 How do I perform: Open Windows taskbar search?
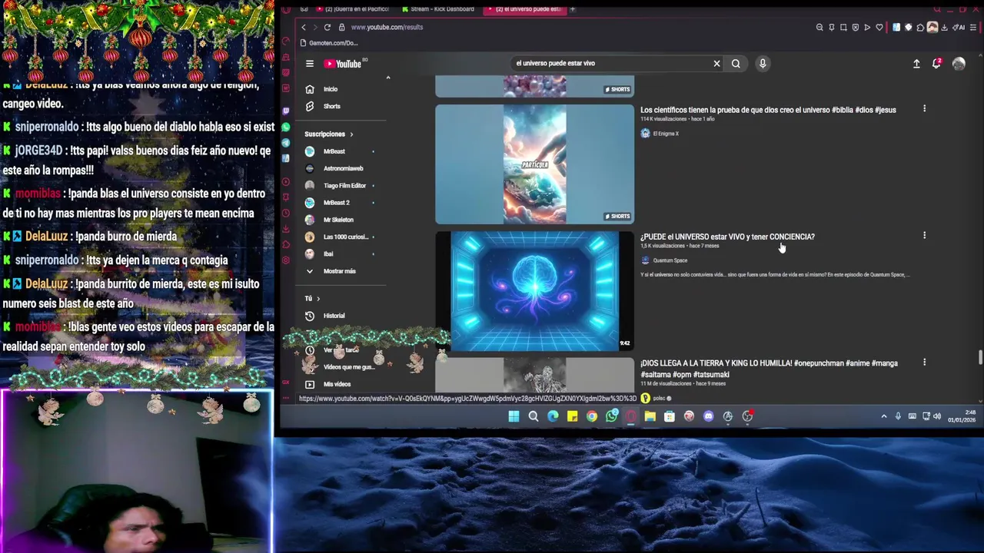[533, 416]
